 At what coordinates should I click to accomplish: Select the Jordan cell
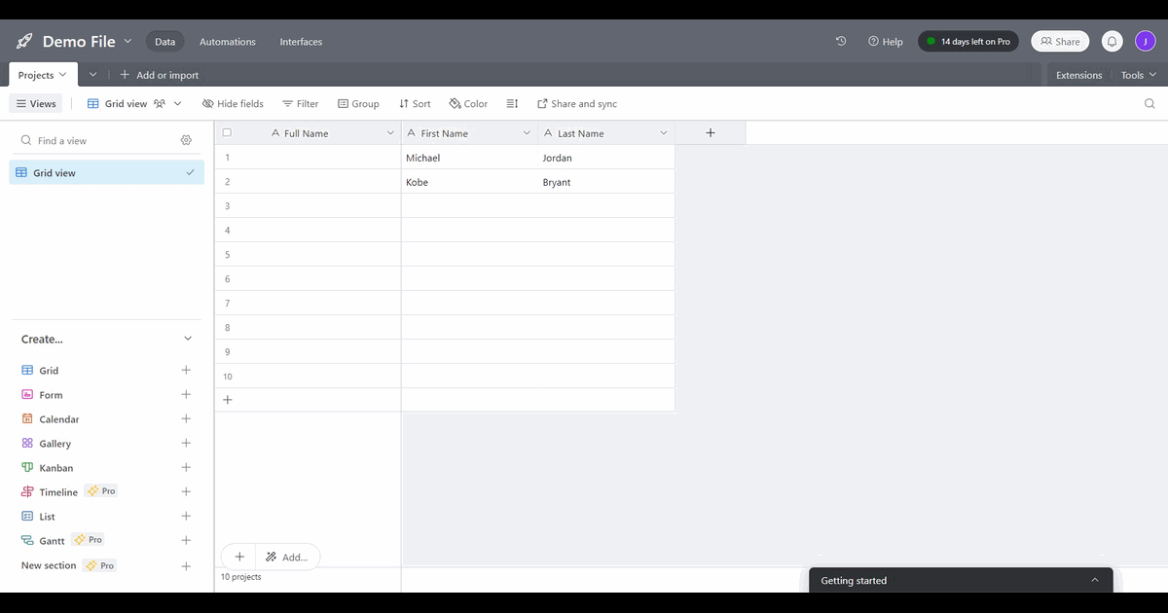pyautogui.click(x=605, y=158)
